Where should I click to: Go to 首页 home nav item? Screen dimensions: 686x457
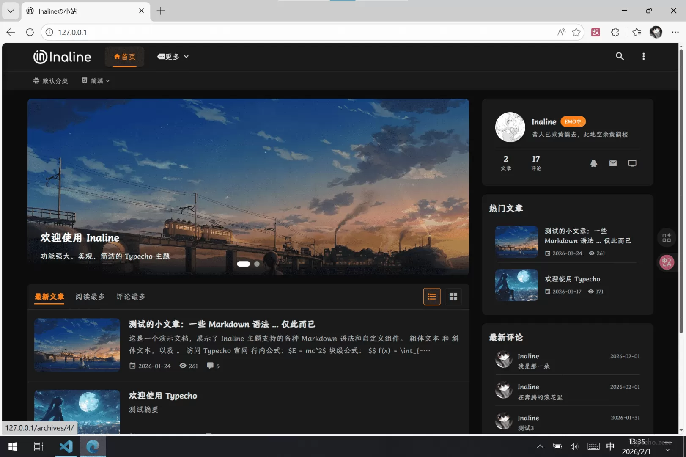[125, 57]
